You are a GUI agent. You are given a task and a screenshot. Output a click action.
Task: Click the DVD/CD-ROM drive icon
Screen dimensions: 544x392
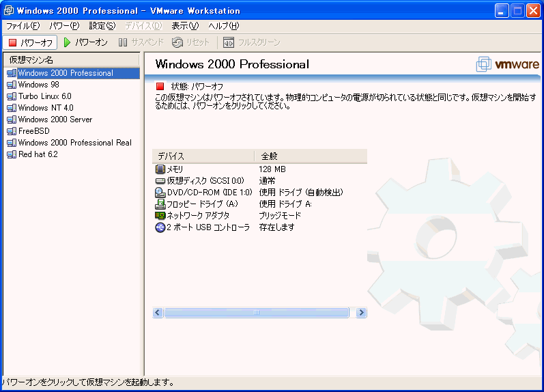[160, 192]
